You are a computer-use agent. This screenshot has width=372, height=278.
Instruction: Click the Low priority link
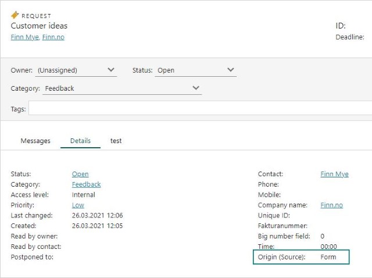click(x=78, y=205)
